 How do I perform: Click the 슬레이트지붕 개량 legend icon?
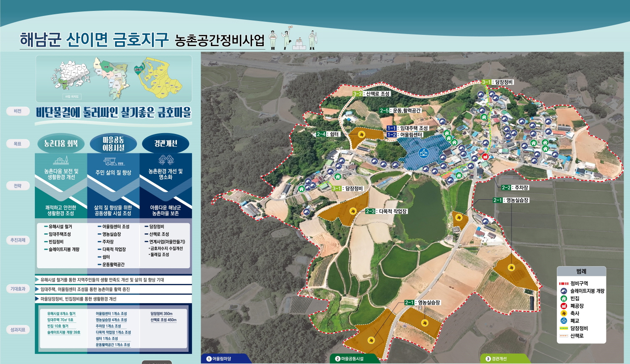click(564, 291)
